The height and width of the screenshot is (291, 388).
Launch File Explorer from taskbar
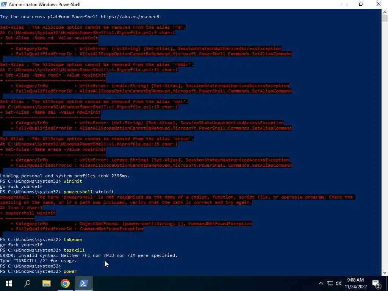(46, 283)
